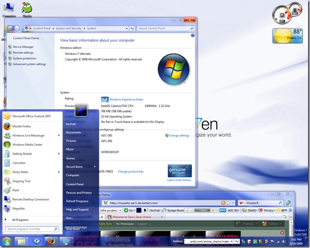Expand Windows Live Messenger jump list arrow

pyautogui.click(x=59, y=136)
